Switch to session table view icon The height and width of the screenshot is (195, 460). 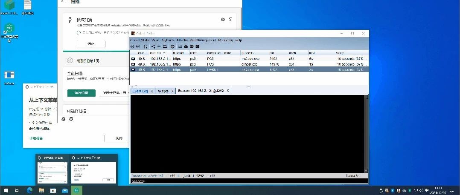pyautogui.click(x=159, y=46)
